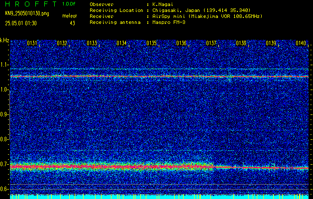Image resolution: width=313 pixels, height=199 pixels.
Task: Click the HROFFT title text
Action: pos(31,4)
